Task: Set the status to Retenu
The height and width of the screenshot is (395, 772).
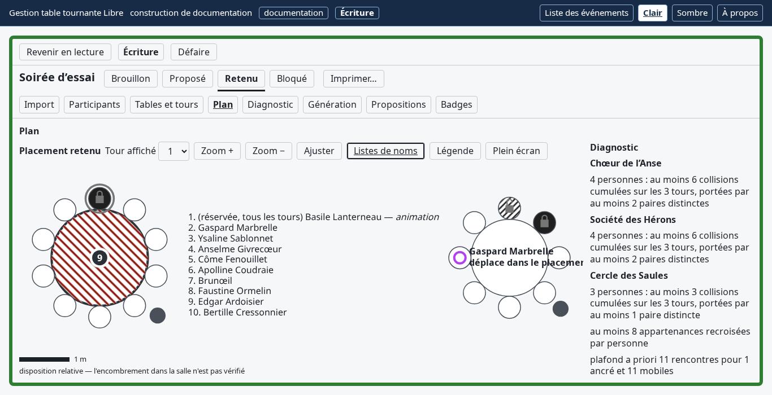Action: pos(241,79)
